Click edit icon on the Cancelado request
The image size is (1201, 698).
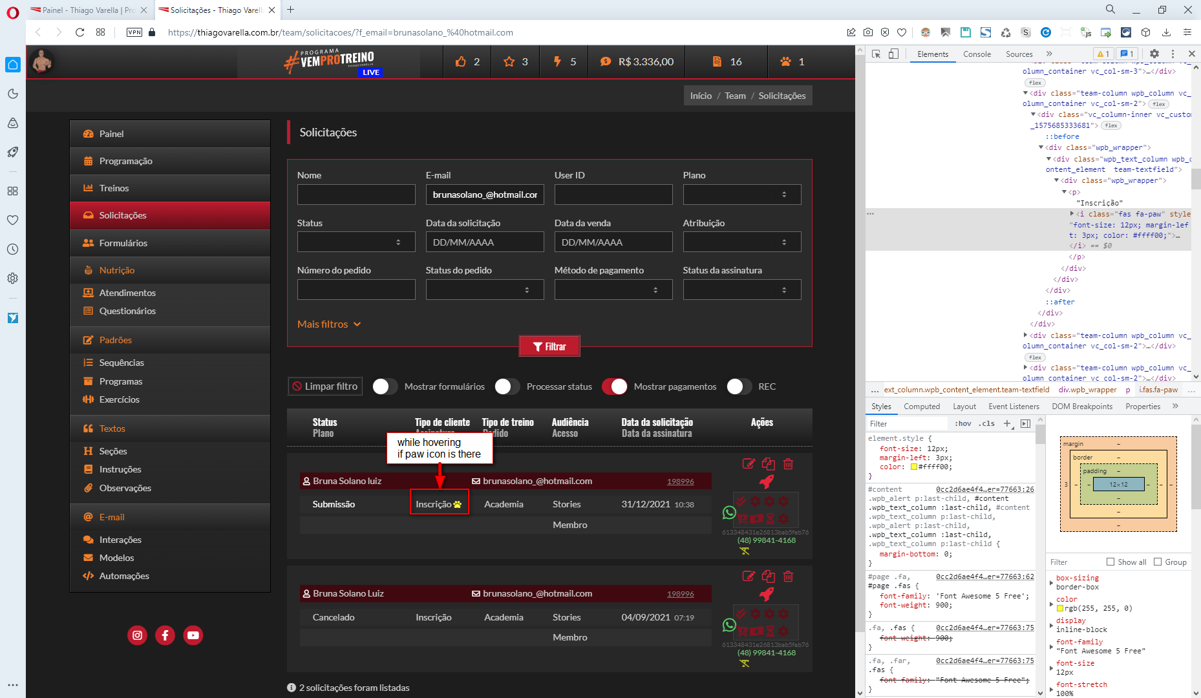click(749, 576)
